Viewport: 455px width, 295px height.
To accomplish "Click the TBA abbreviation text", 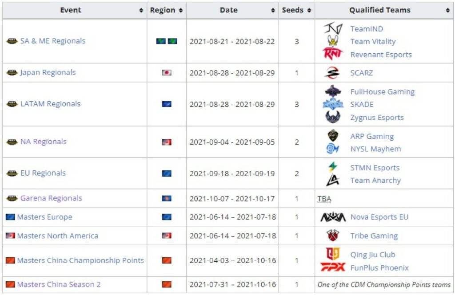I will click(x=324, y=199).
